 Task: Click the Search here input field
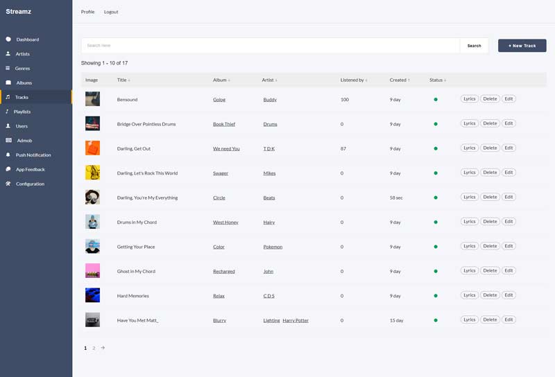(271, 46)
